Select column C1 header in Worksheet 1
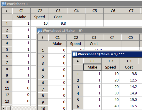The image size is (142, 110). tap(22, 11)
